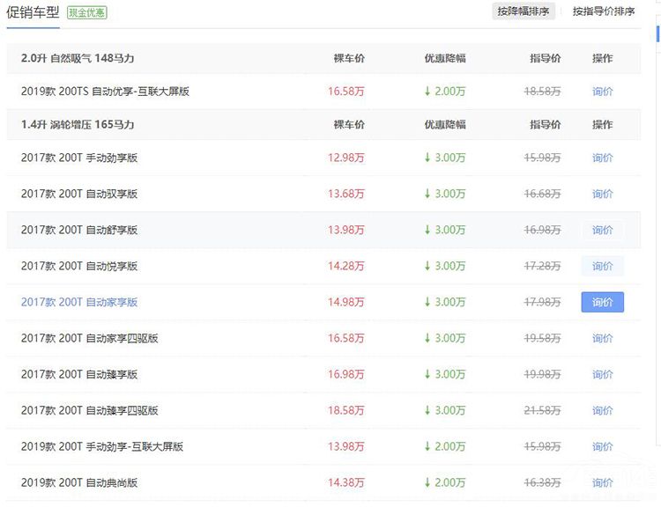Click the 指导价 header in 2.0升 section

click(546, 58)
